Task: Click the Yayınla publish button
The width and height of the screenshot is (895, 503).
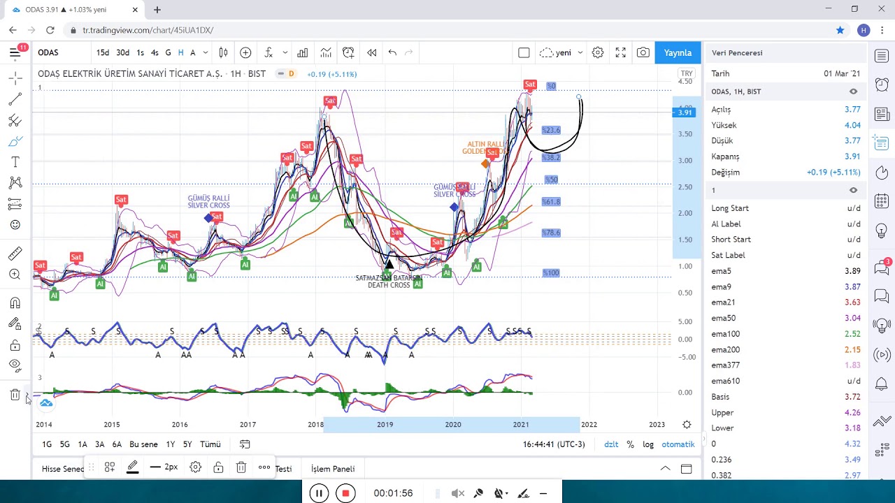Action: tap(678, 52)
